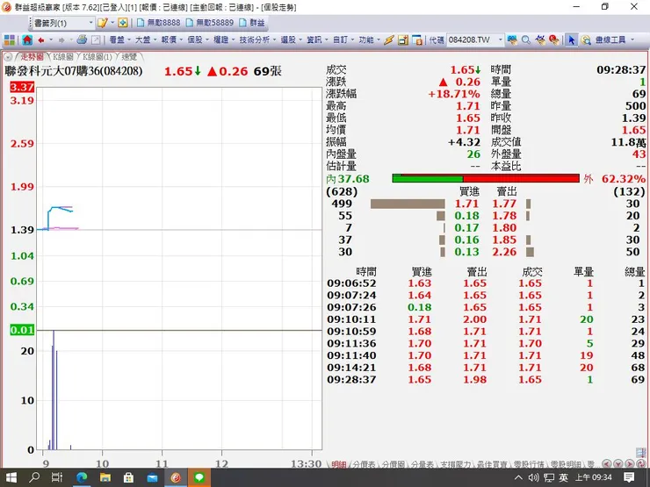Click the small icon above the bottom tab scroll buttons
Viewport: 650px width, 487px height.
coord(641,452)
